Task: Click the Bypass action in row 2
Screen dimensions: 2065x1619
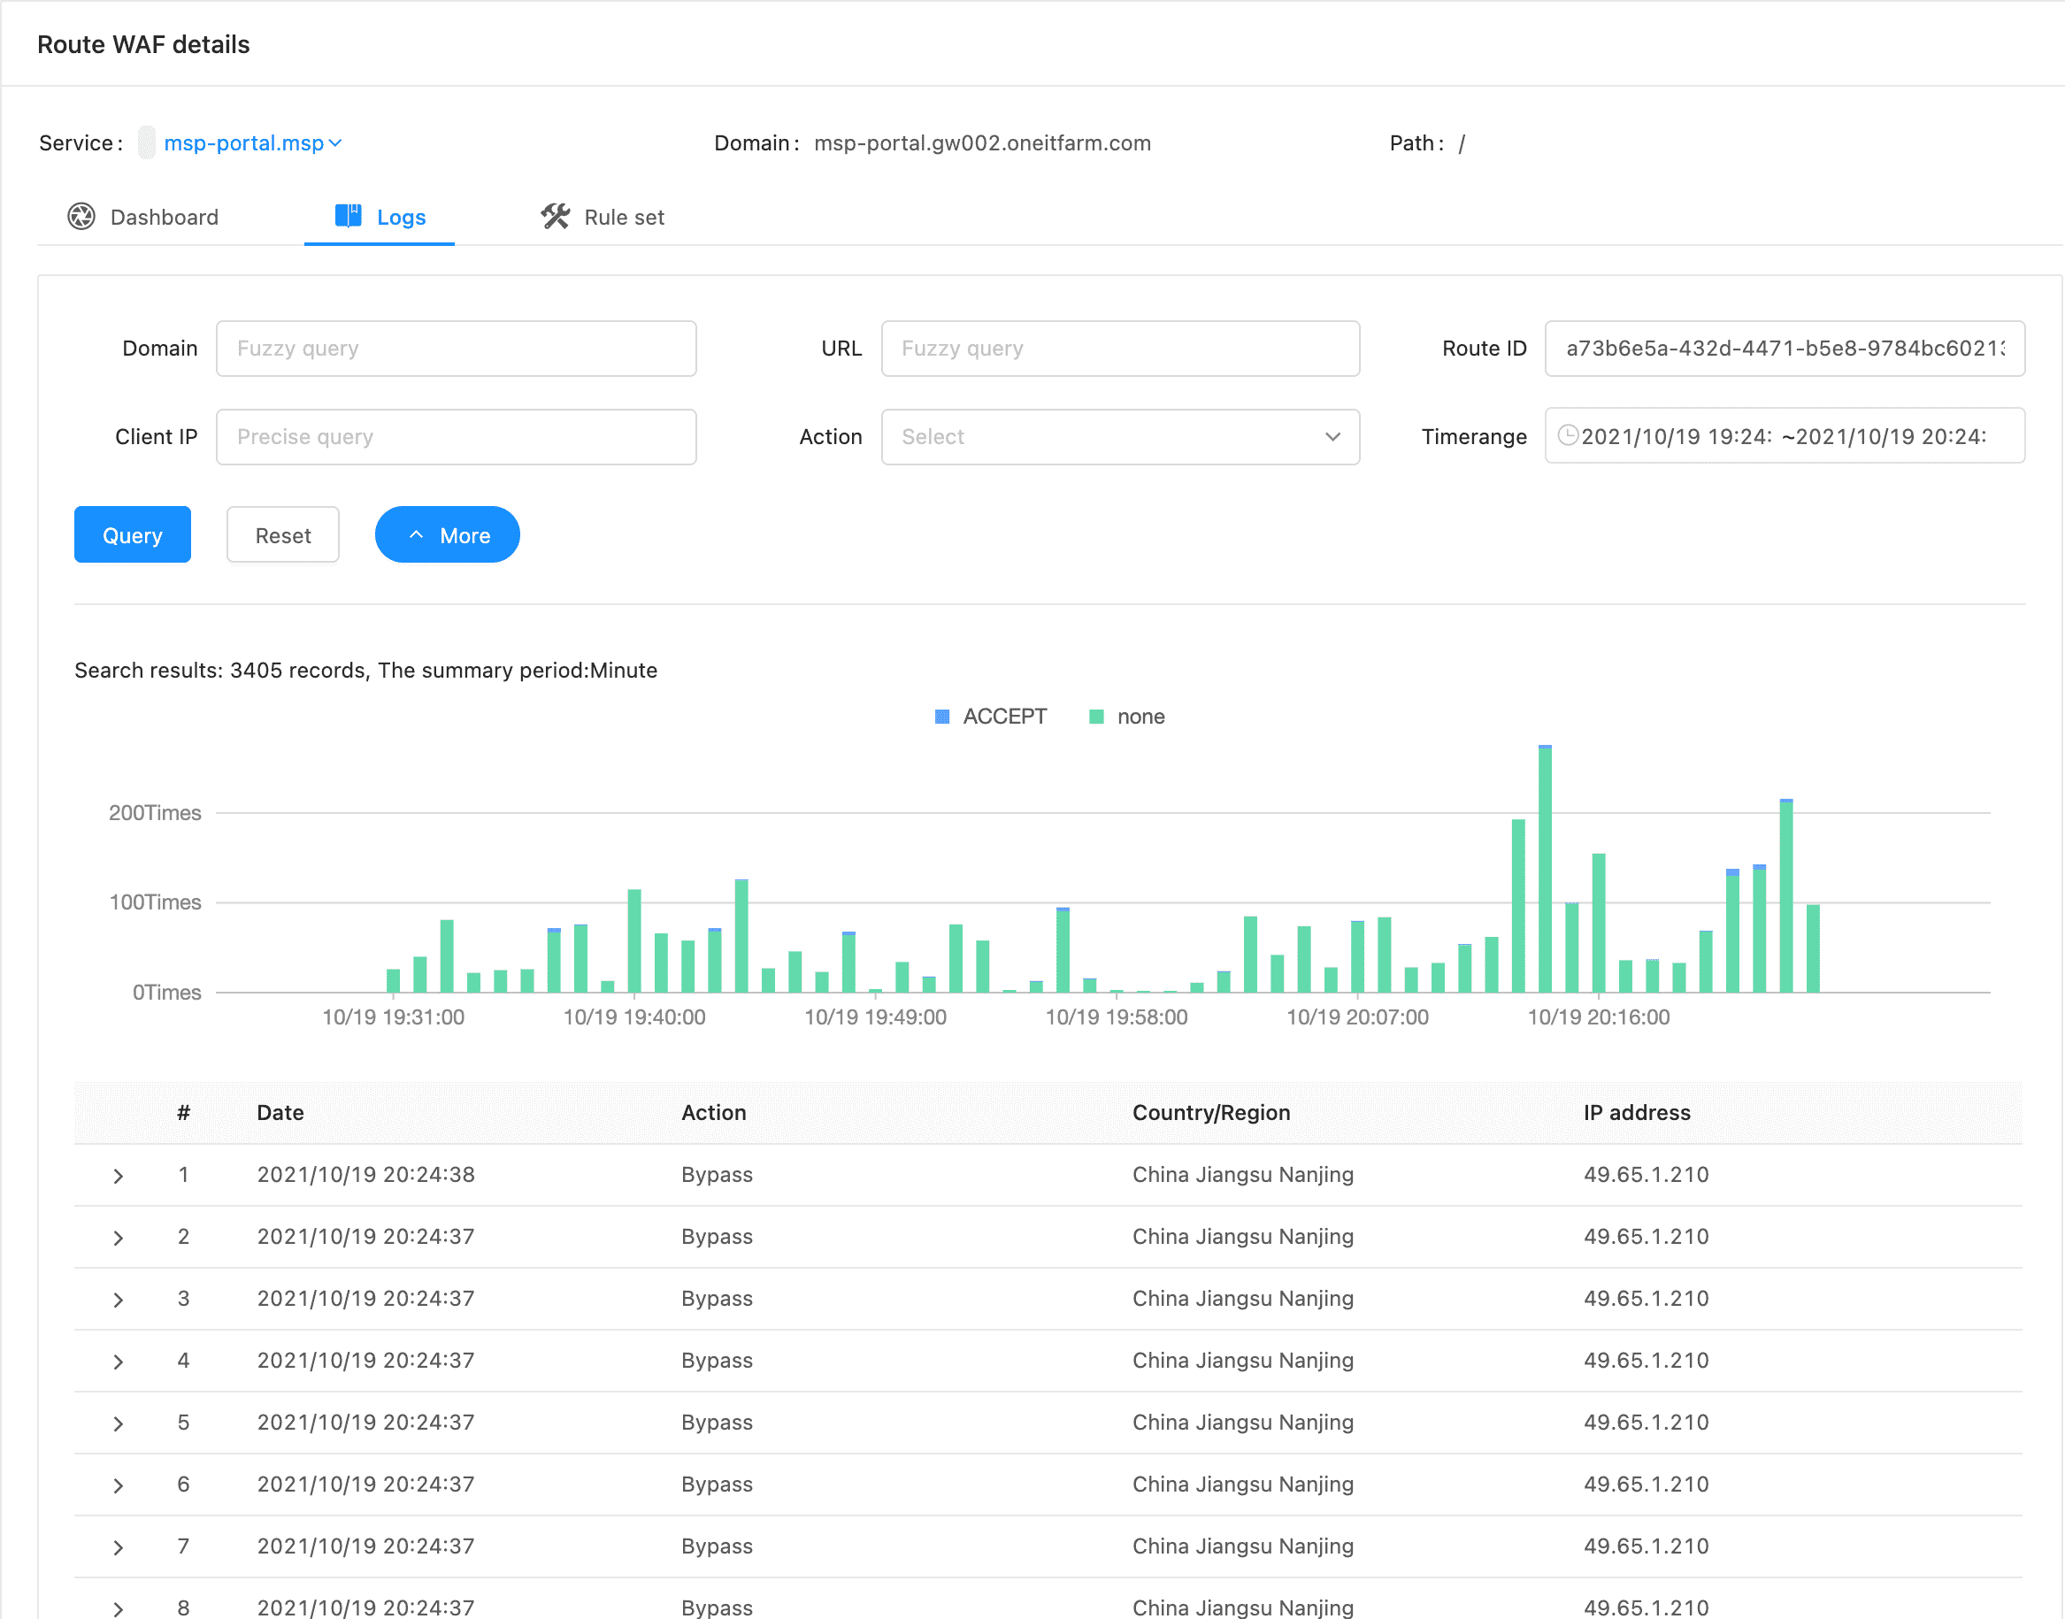Action: [x=717, y=1237]
